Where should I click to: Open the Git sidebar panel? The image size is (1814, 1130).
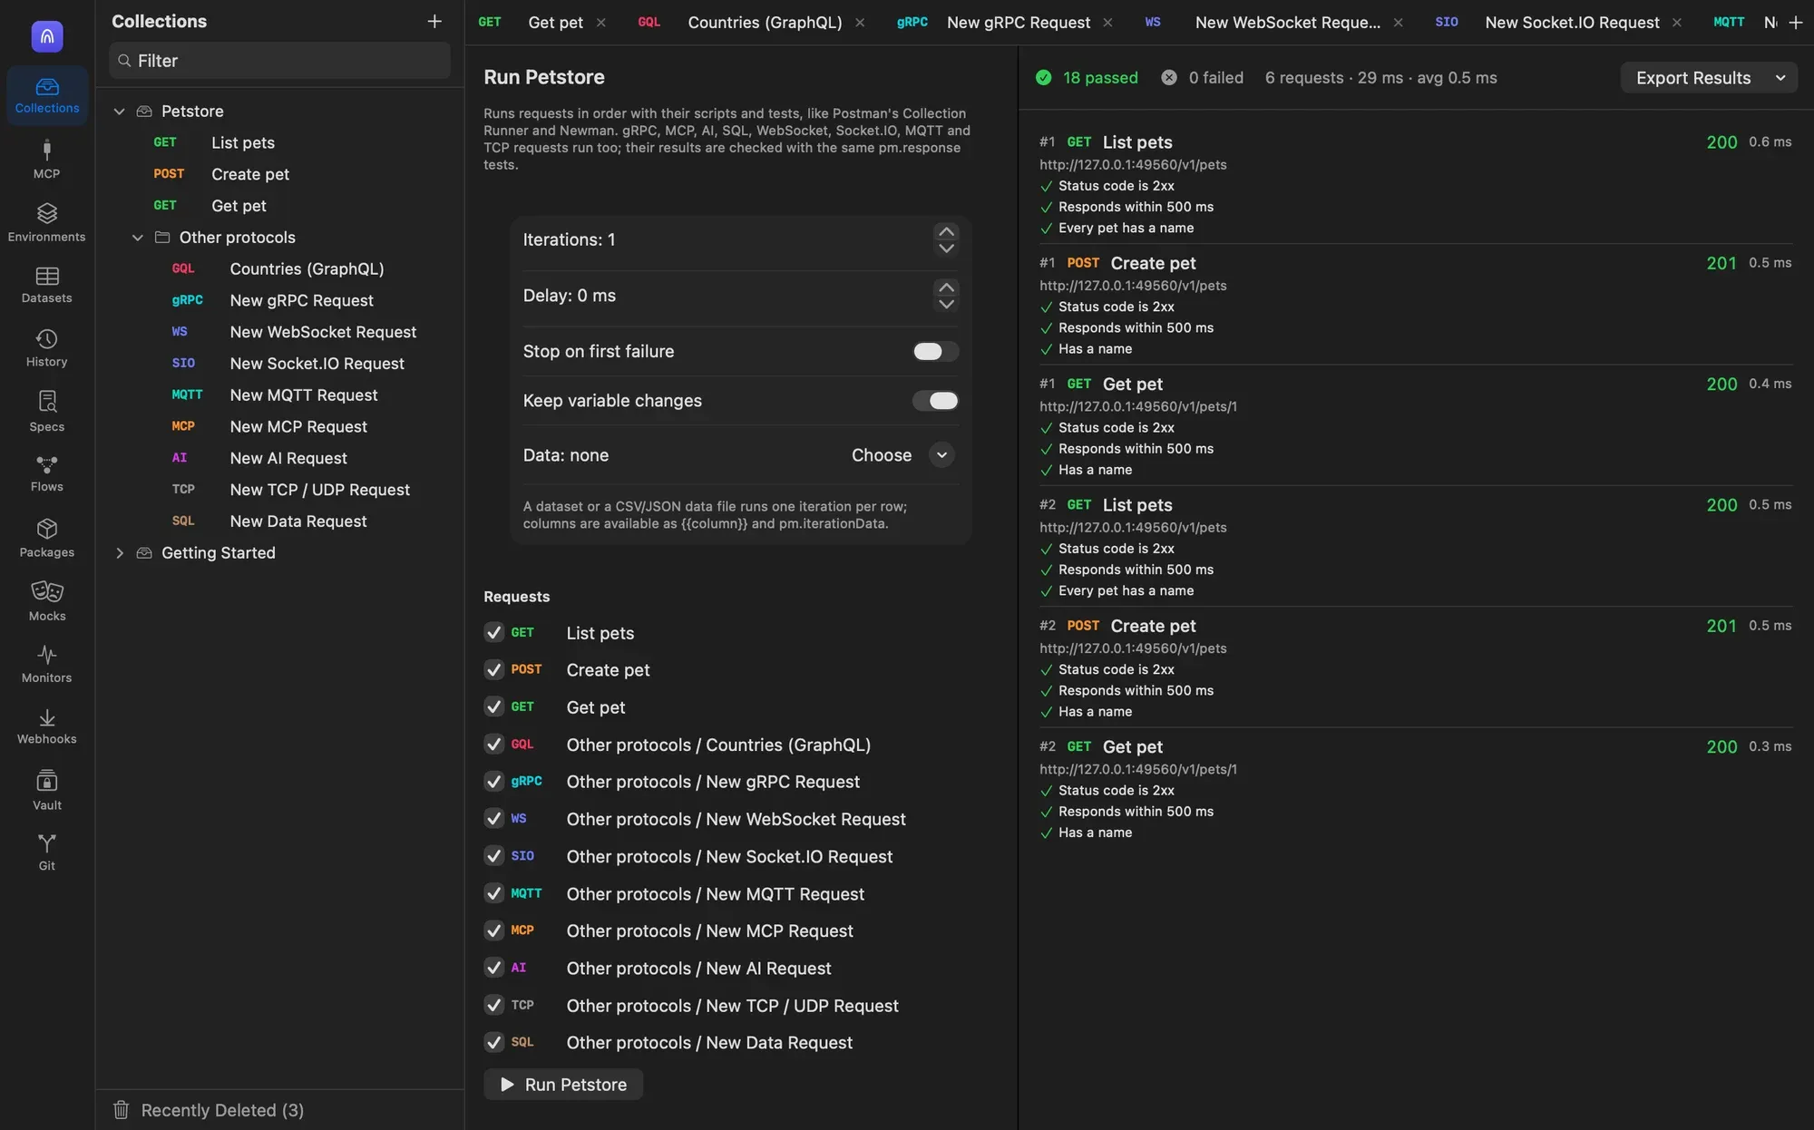(47, 852)
